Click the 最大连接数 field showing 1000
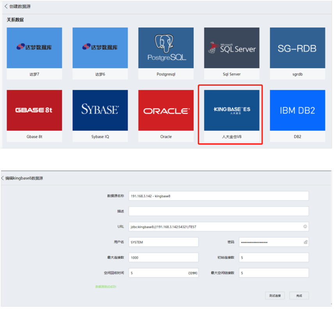This screenshot has width=334, height=309. click(x=163, y=258)
